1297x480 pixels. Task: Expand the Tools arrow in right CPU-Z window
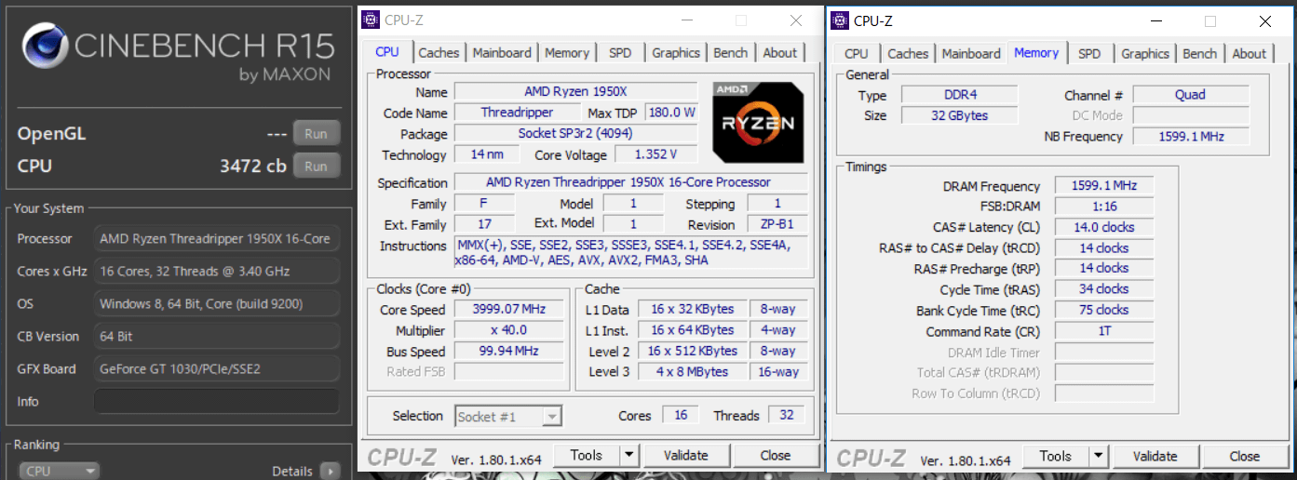click(x=1099, y=457)
